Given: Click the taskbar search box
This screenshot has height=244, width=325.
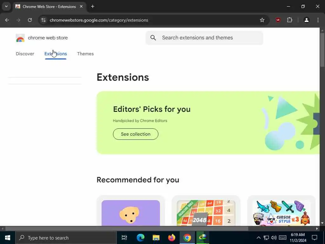Looking at the screenshot, I should [x=66, y=238].
